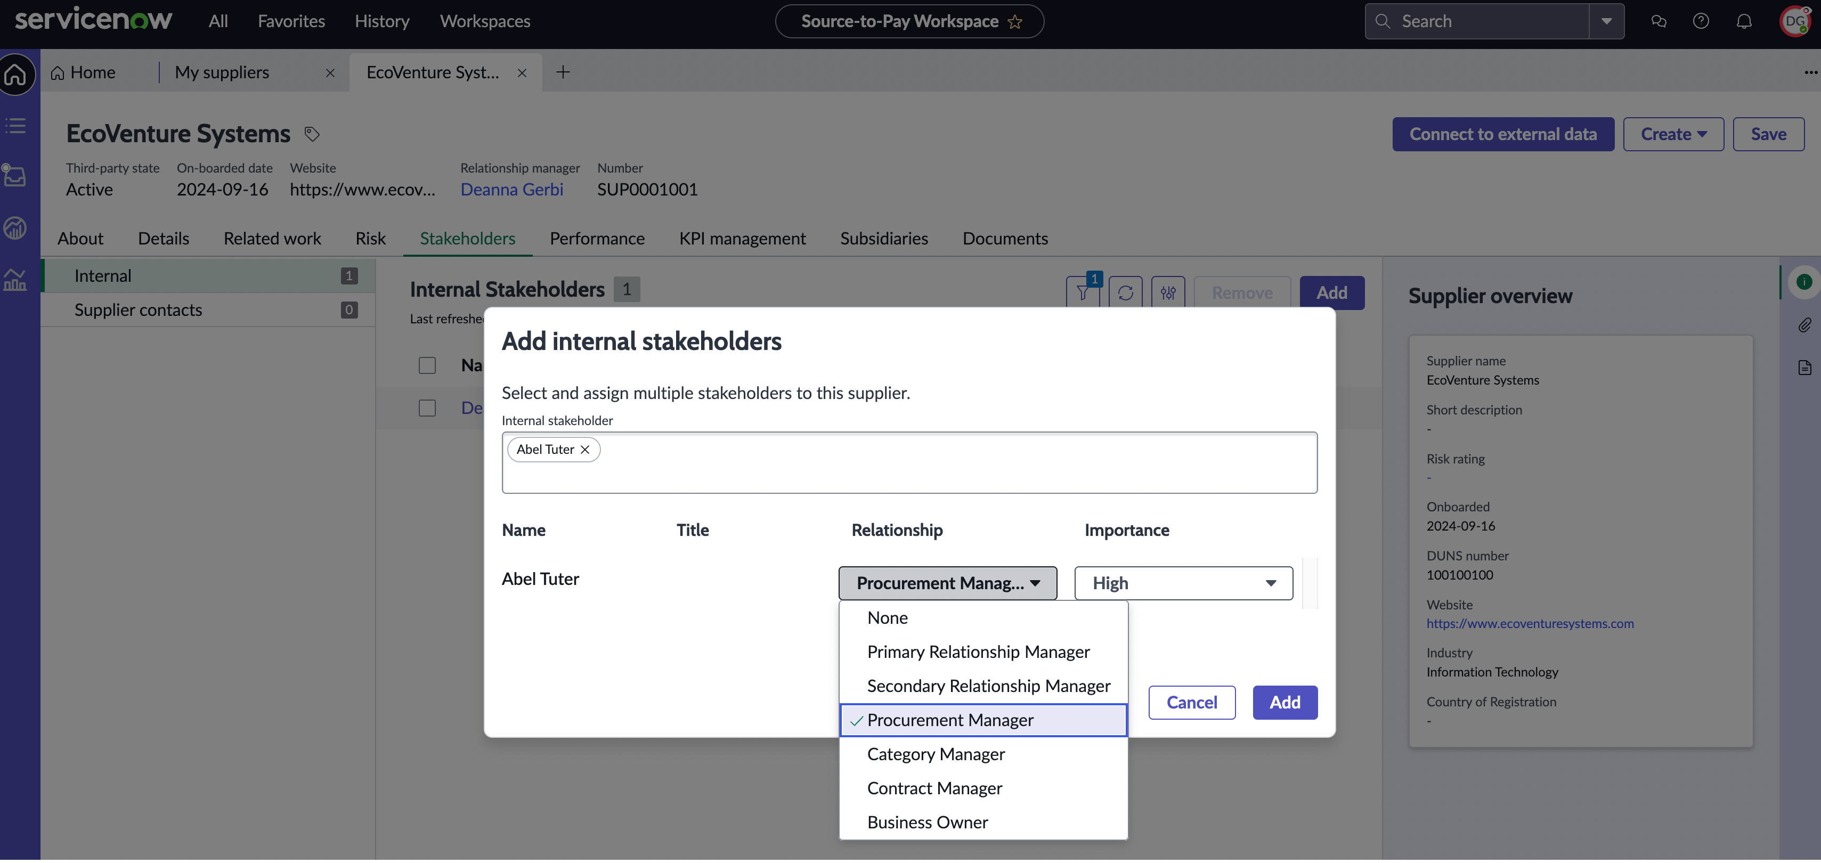Favorite the Source-to-Pay Workspace star
This screenshot has height=863, width=1821.
click(x=1015, y=22)
